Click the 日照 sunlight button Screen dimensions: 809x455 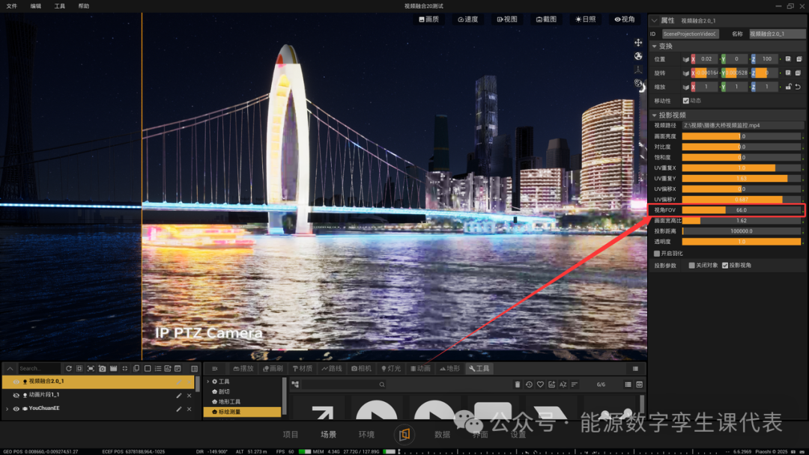click(x=586, y=19)
